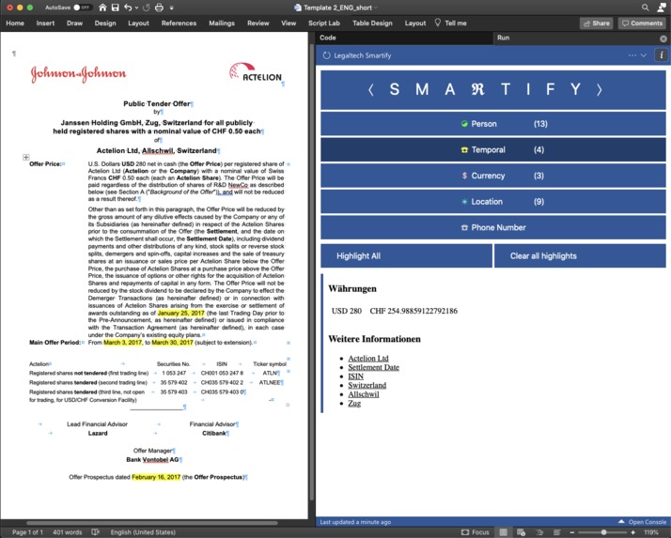Click the Home icon in title bar
Viewport: 671px width, 538px height.
tap(102, 8)
